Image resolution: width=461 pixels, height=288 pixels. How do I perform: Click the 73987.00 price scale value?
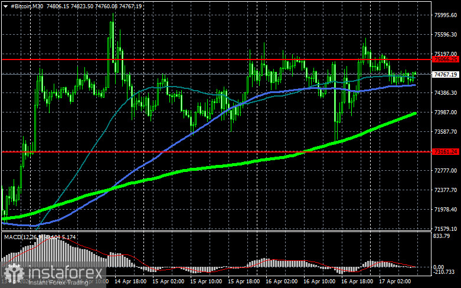(446, 112)
